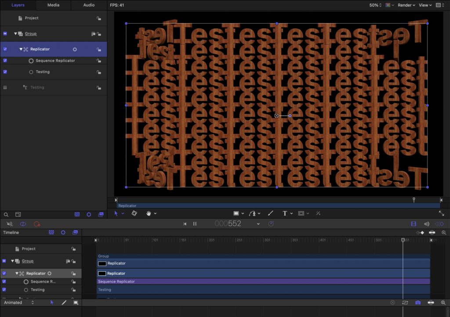Open the Select tool options dropdown arrow
The image size is (450, 317).
tap(123, 213)
